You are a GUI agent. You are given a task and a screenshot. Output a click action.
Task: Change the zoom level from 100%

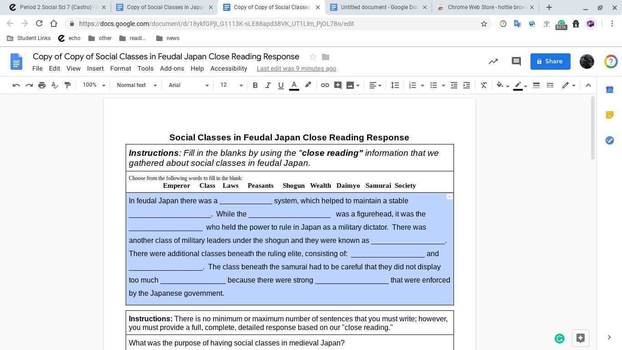point(94,85)
